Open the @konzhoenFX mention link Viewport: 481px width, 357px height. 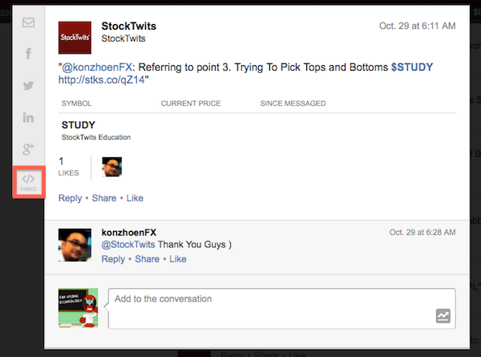97,67
